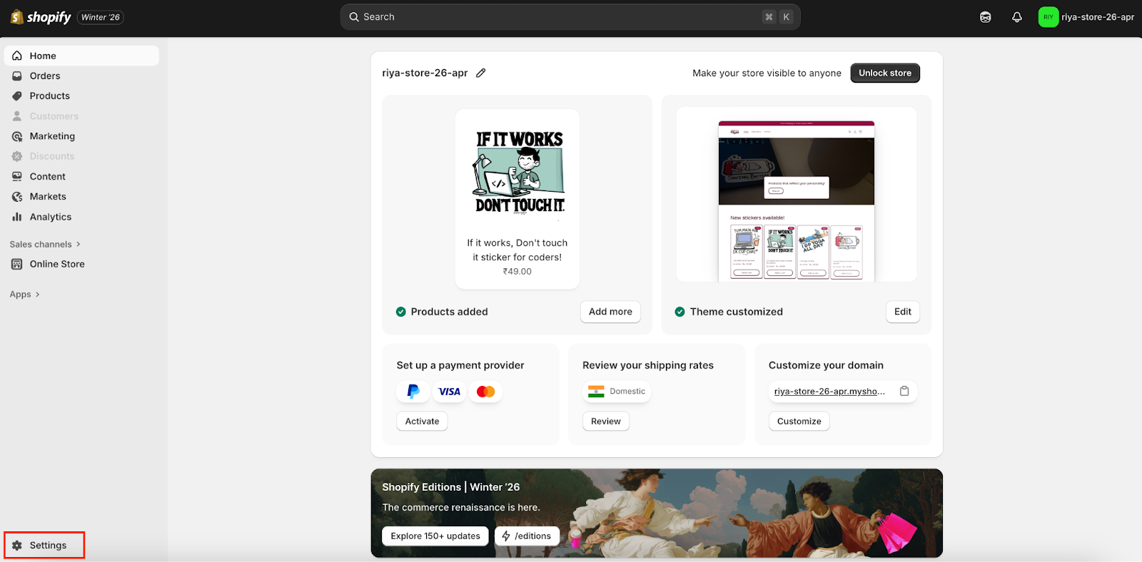
Task: Click the Orders inbox icon
Action: (x=17, y=76)
